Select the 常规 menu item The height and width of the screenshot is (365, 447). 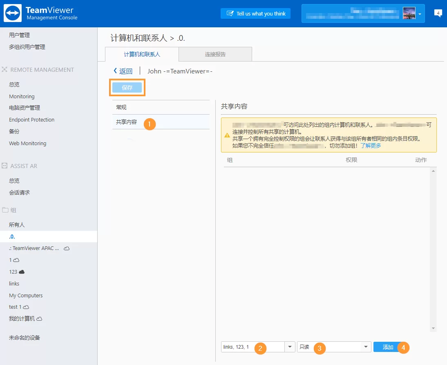[120, 107]
